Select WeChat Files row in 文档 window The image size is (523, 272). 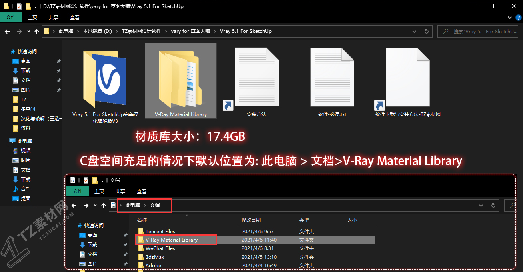255,248
